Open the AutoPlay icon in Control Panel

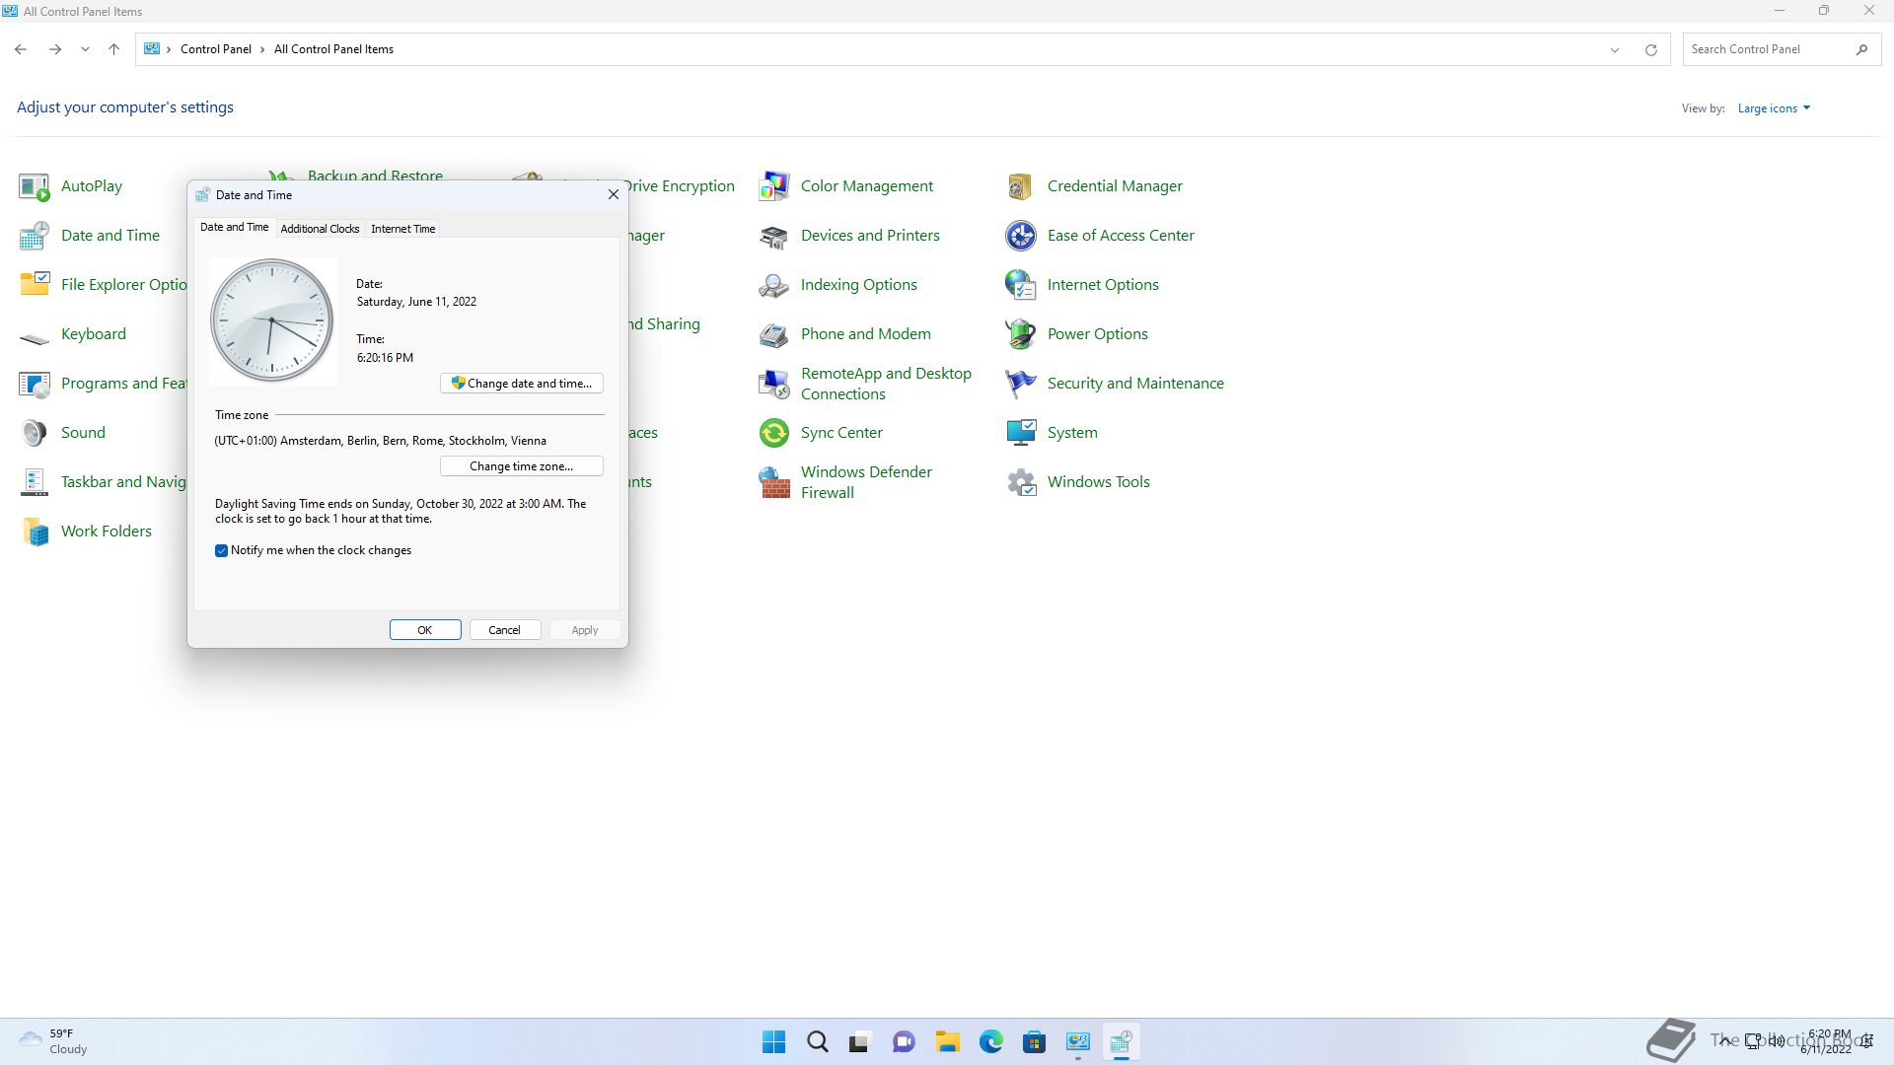[35, 186]
